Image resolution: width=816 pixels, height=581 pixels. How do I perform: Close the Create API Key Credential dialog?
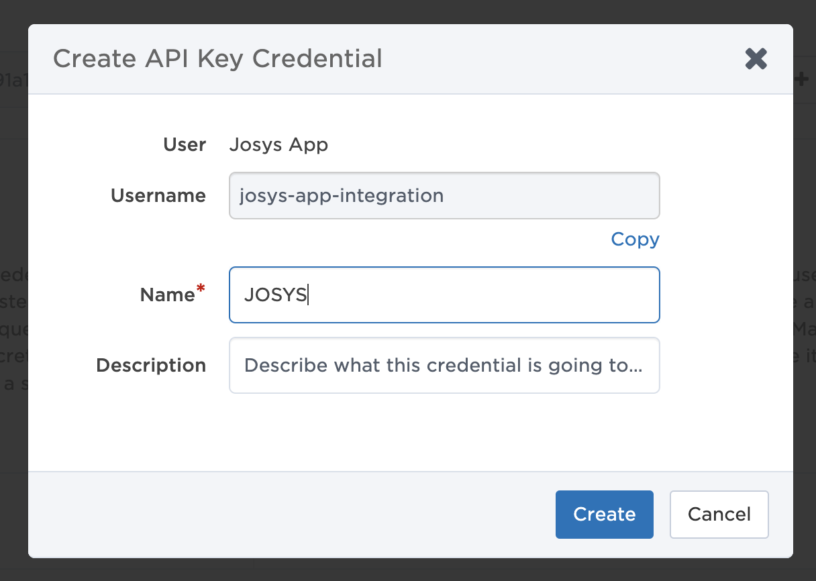pos(756,59)
